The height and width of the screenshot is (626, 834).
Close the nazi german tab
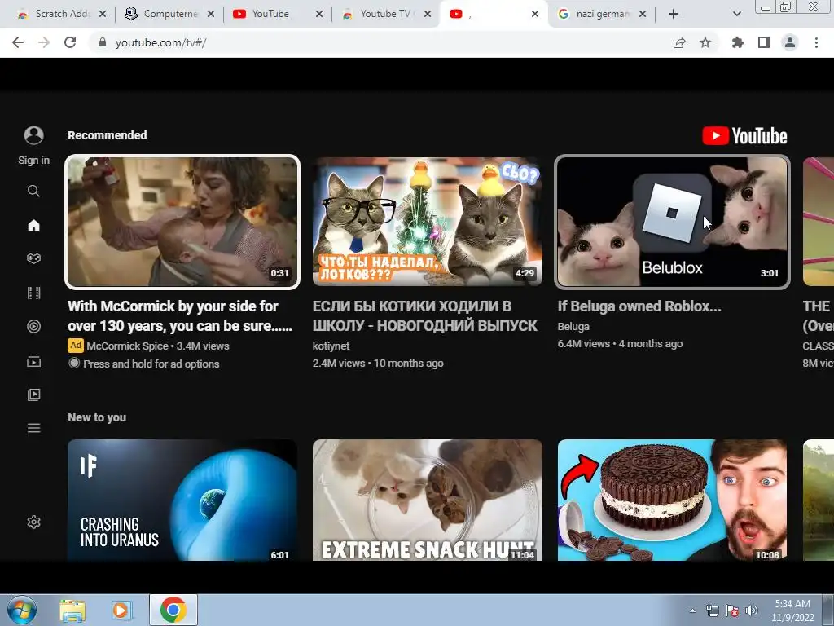643,14
